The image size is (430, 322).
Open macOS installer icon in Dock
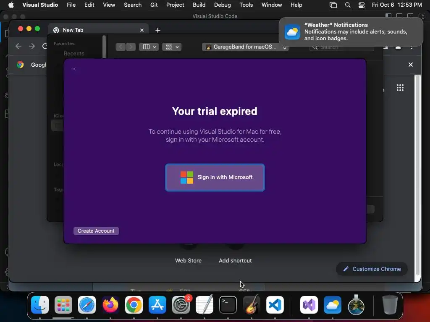[356, 305]
